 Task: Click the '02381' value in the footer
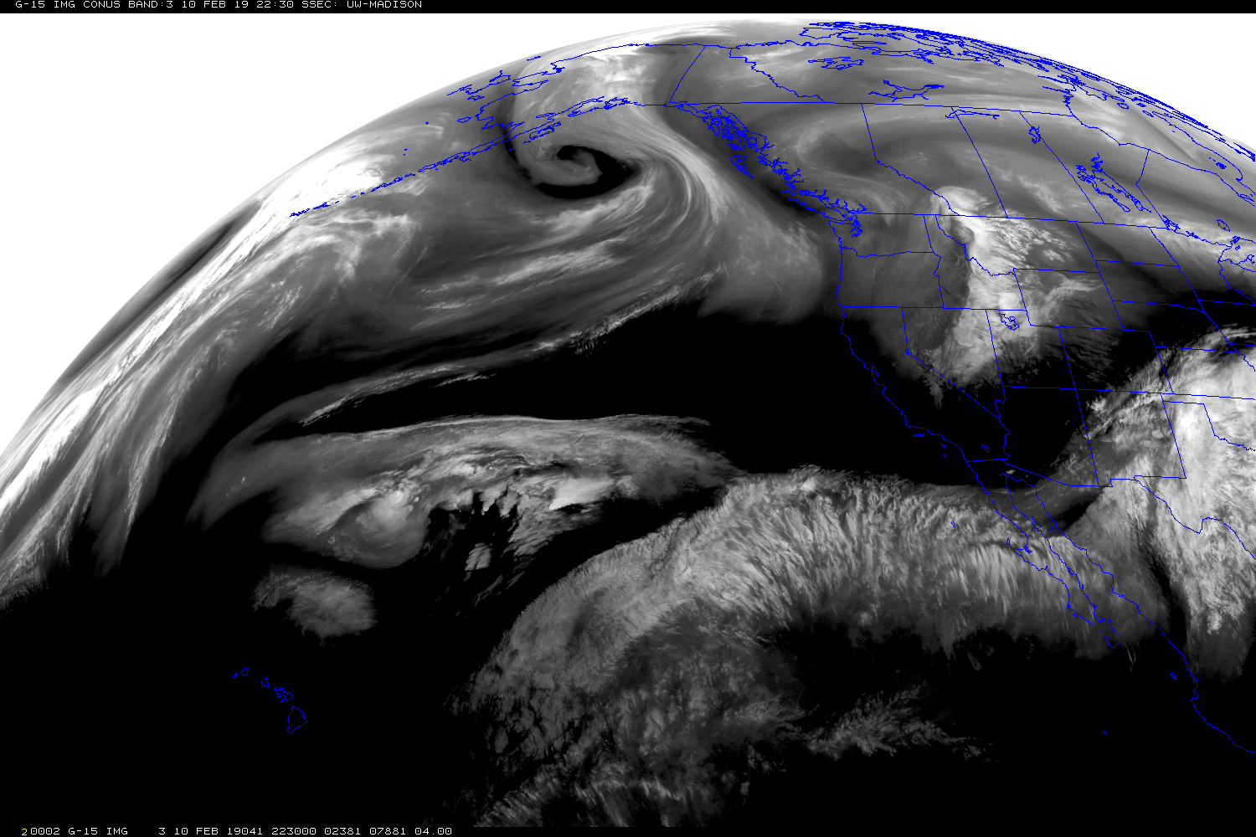pyautogui.click(x=340, y=831)
